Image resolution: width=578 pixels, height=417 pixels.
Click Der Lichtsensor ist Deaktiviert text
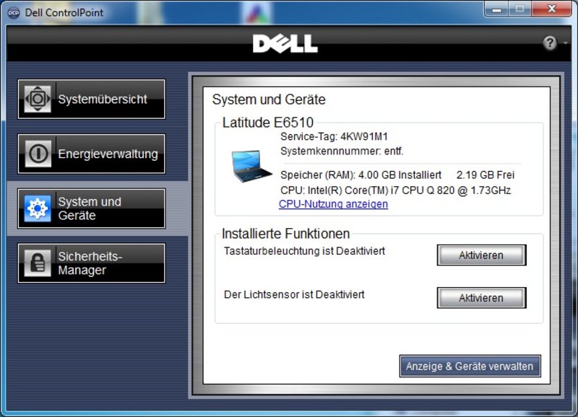(294, 294)
